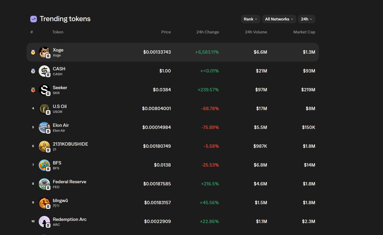Click the Federal Reserve token seal icon

(x=44, y=184)
